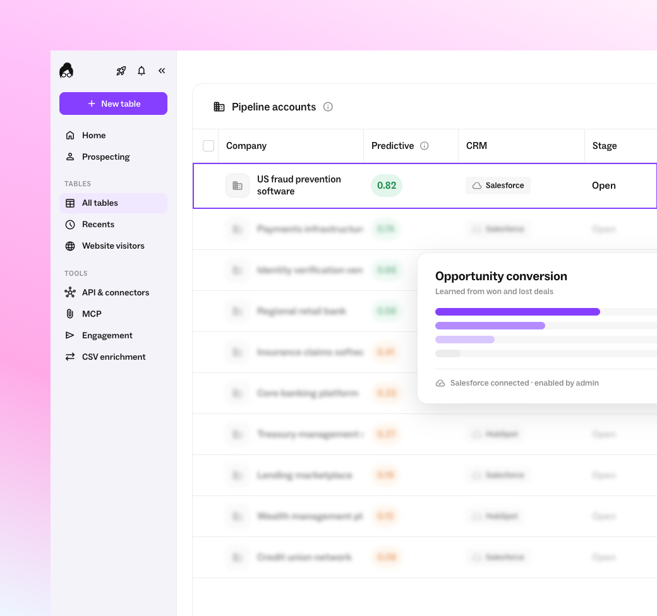Viewport: 657px width, 616px height.
Task: Click the Opportunity conversion heading
Action: click(501, 276)
